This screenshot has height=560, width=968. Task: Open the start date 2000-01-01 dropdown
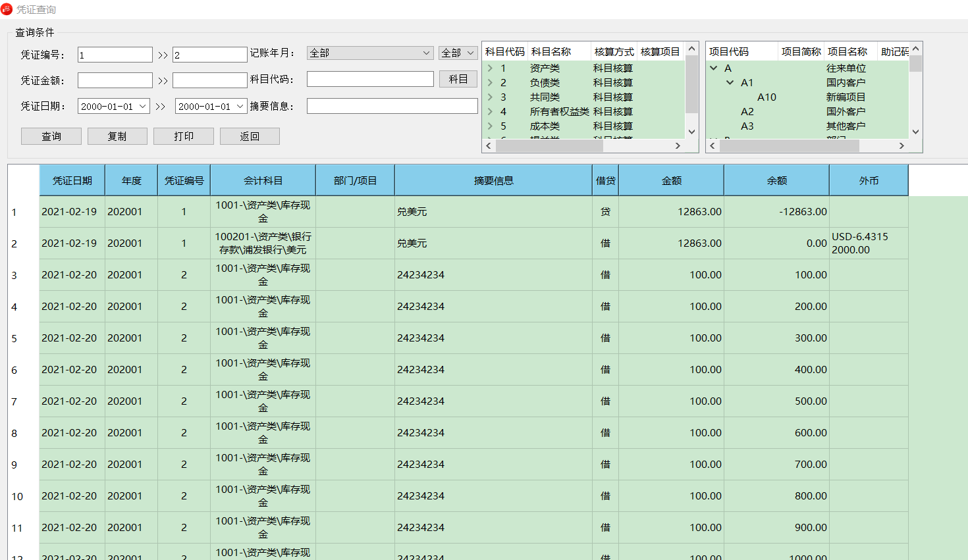pos(142,106)
